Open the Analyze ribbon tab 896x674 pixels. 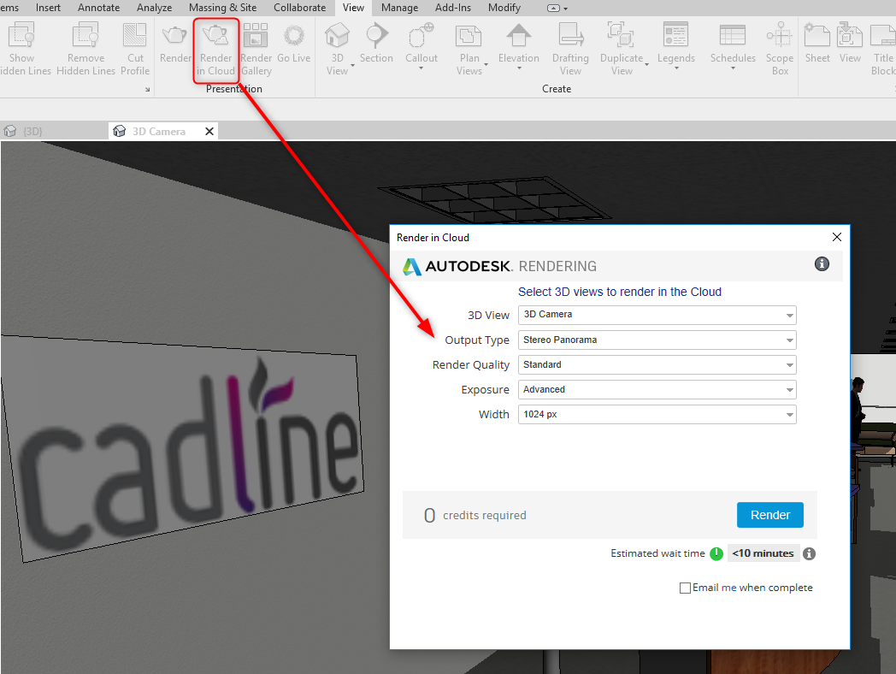(x=154, y=8)
